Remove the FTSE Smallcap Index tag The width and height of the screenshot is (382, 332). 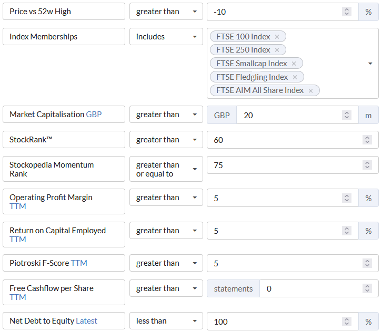point(294,64)
